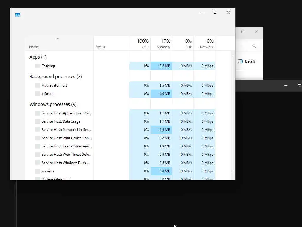Select the ctfmon process
This screenshot has height=227, width=302.
tap(120, 94)
